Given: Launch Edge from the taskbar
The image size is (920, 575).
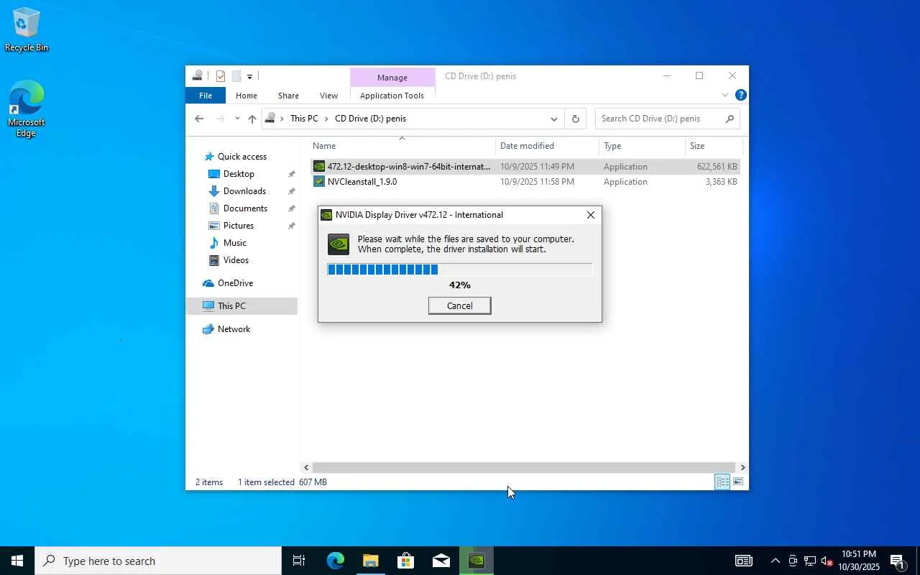Looking at the screenshot, I should (x=336, y=561).
